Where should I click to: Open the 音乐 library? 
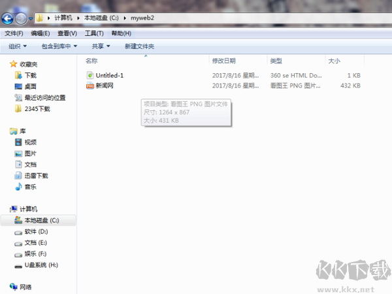click(31, 187)
